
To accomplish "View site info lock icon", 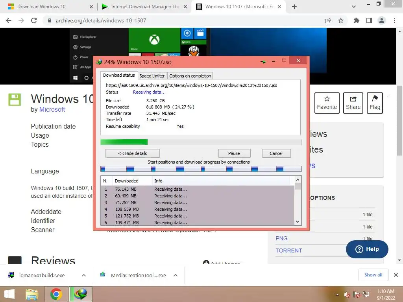I will point(50,20).
